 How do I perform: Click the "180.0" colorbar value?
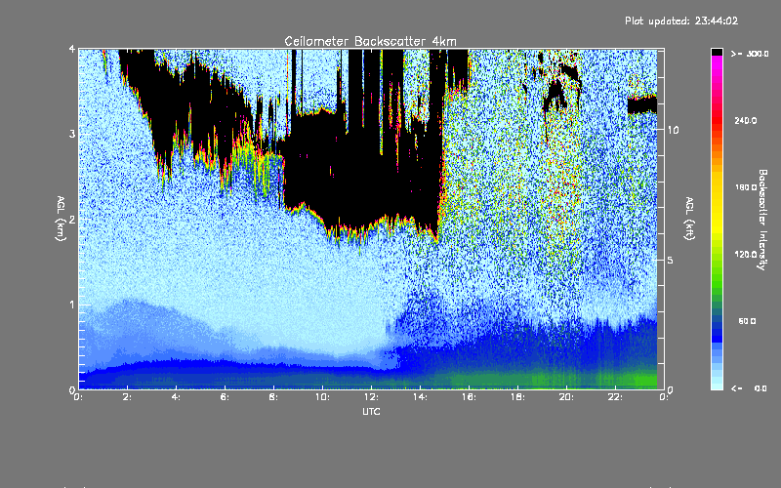746,187
